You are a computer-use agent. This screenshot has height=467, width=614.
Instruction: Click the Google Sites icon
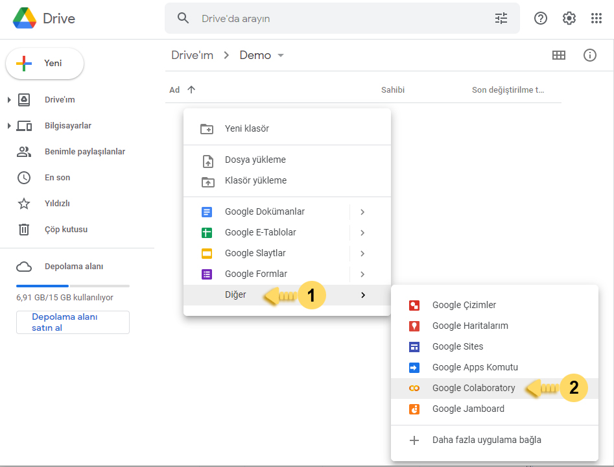pyautogui.click(x=414, y=347)
